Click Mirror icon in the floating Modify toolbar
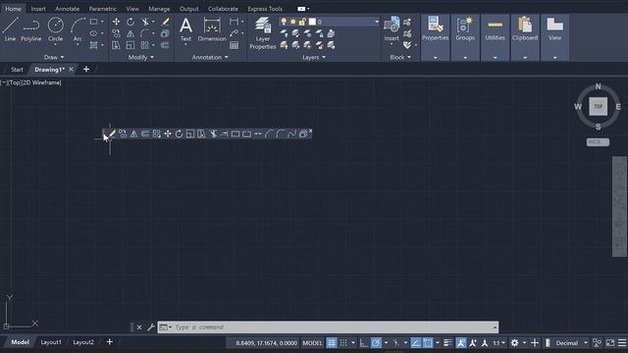The width and height of the screenshot is (628, 353). click(133, 133)
